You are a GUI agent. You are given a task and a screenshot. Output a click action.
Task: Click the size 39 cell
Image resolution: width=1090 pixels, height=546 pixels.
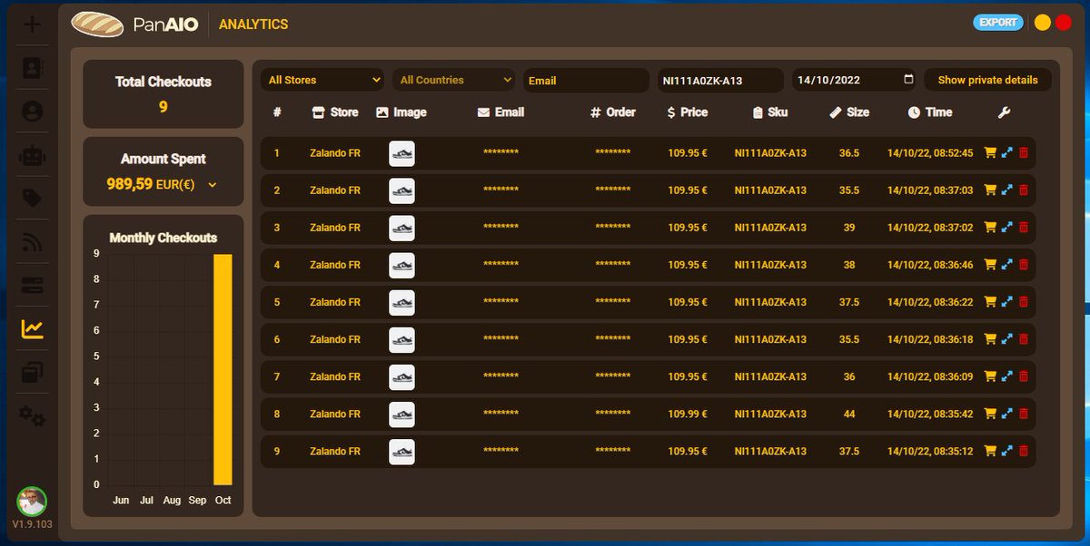849,228
